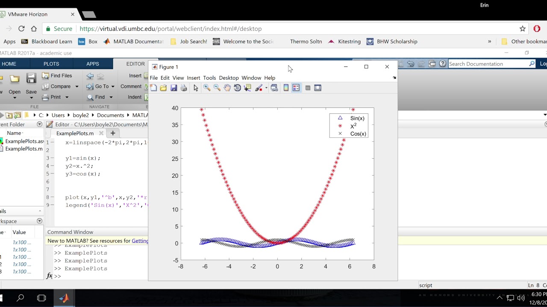547x307 pixels.
Task: Click the Search Documentation field
Action: click(x=488, y=64)
